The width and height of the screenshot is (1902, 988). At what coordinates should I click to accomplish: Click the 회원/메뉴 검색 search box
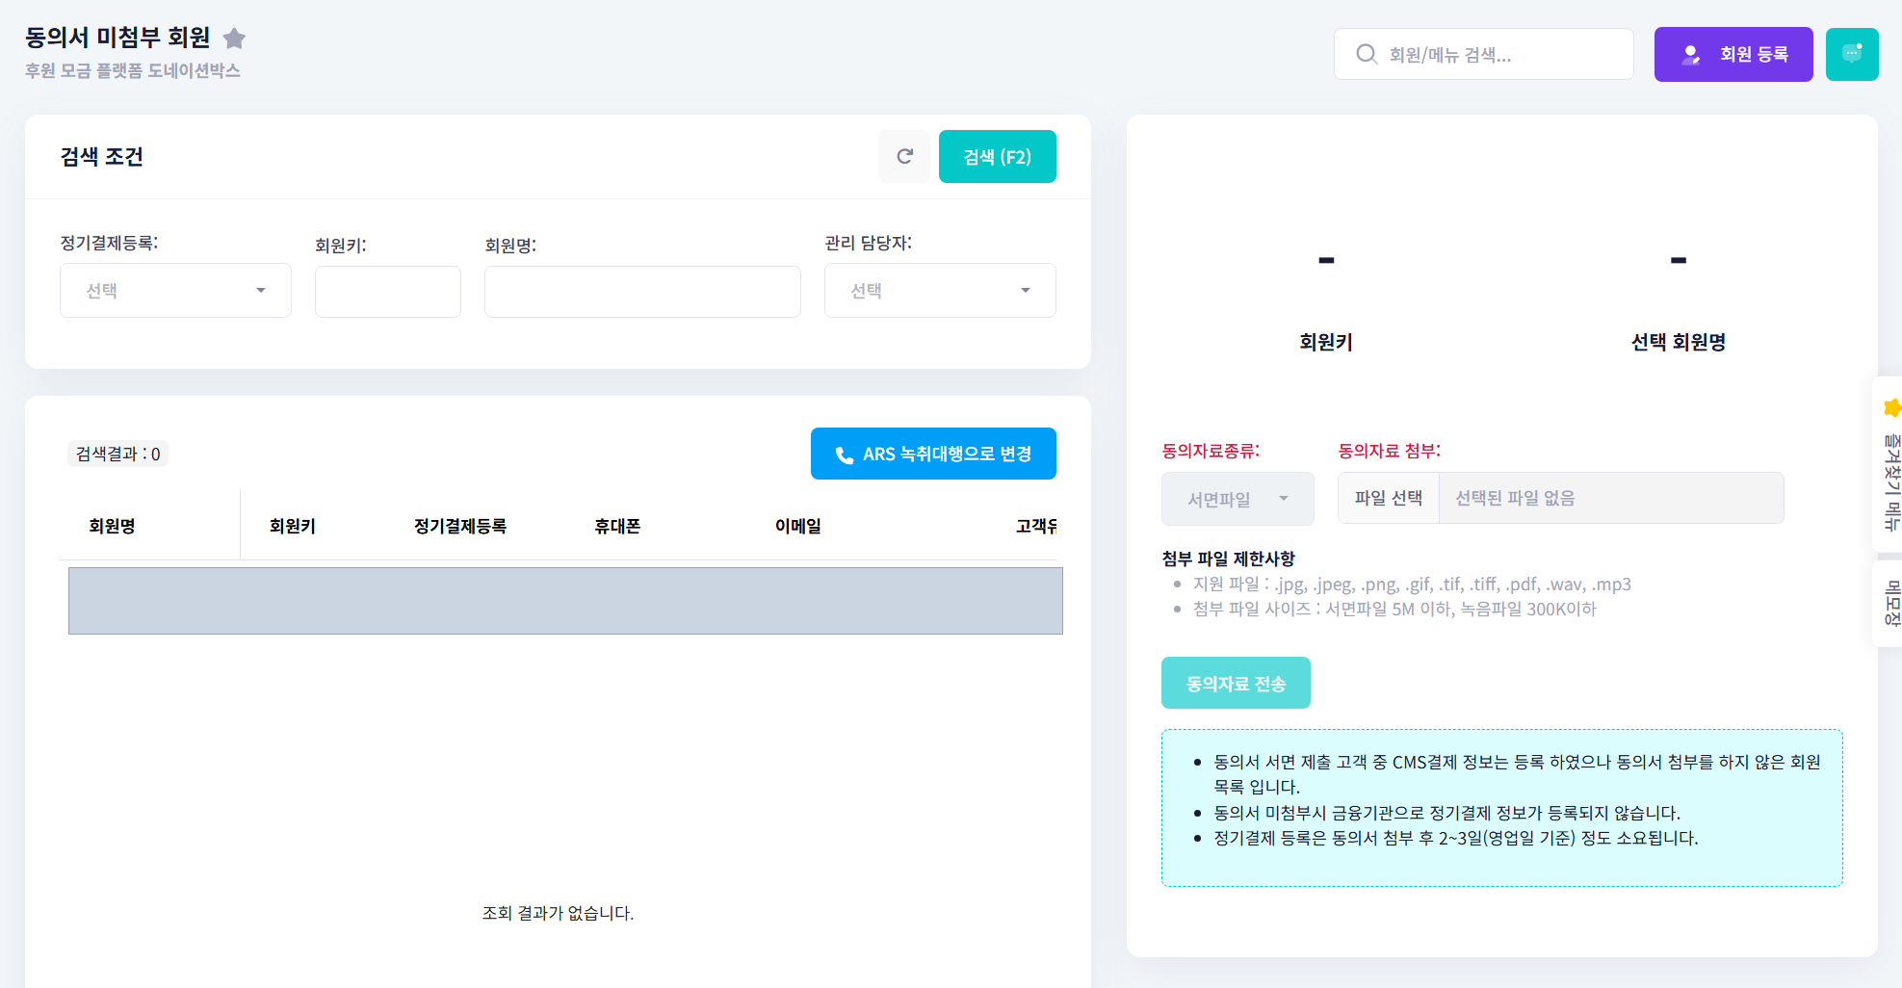[x=1483, y=54]
